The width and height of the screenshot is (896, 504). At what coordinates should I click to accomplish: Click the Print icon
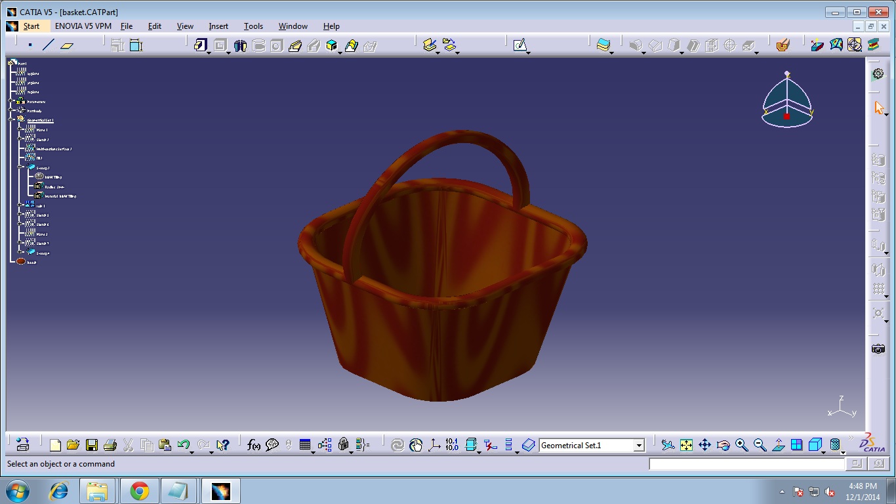point(110,445)
